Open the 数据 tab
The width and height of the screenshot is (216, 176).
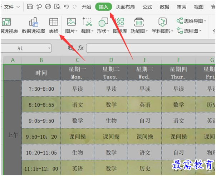165,6
